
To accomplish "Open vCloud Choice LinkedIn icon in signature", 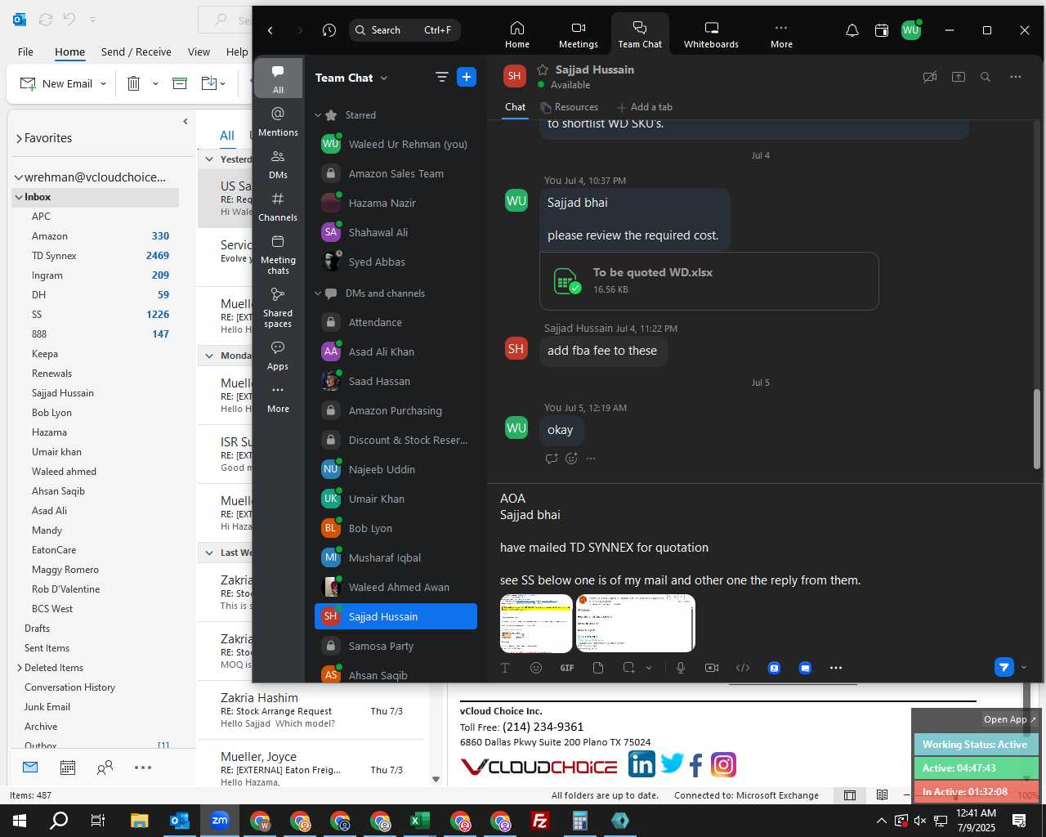I will tap(641, 764).
